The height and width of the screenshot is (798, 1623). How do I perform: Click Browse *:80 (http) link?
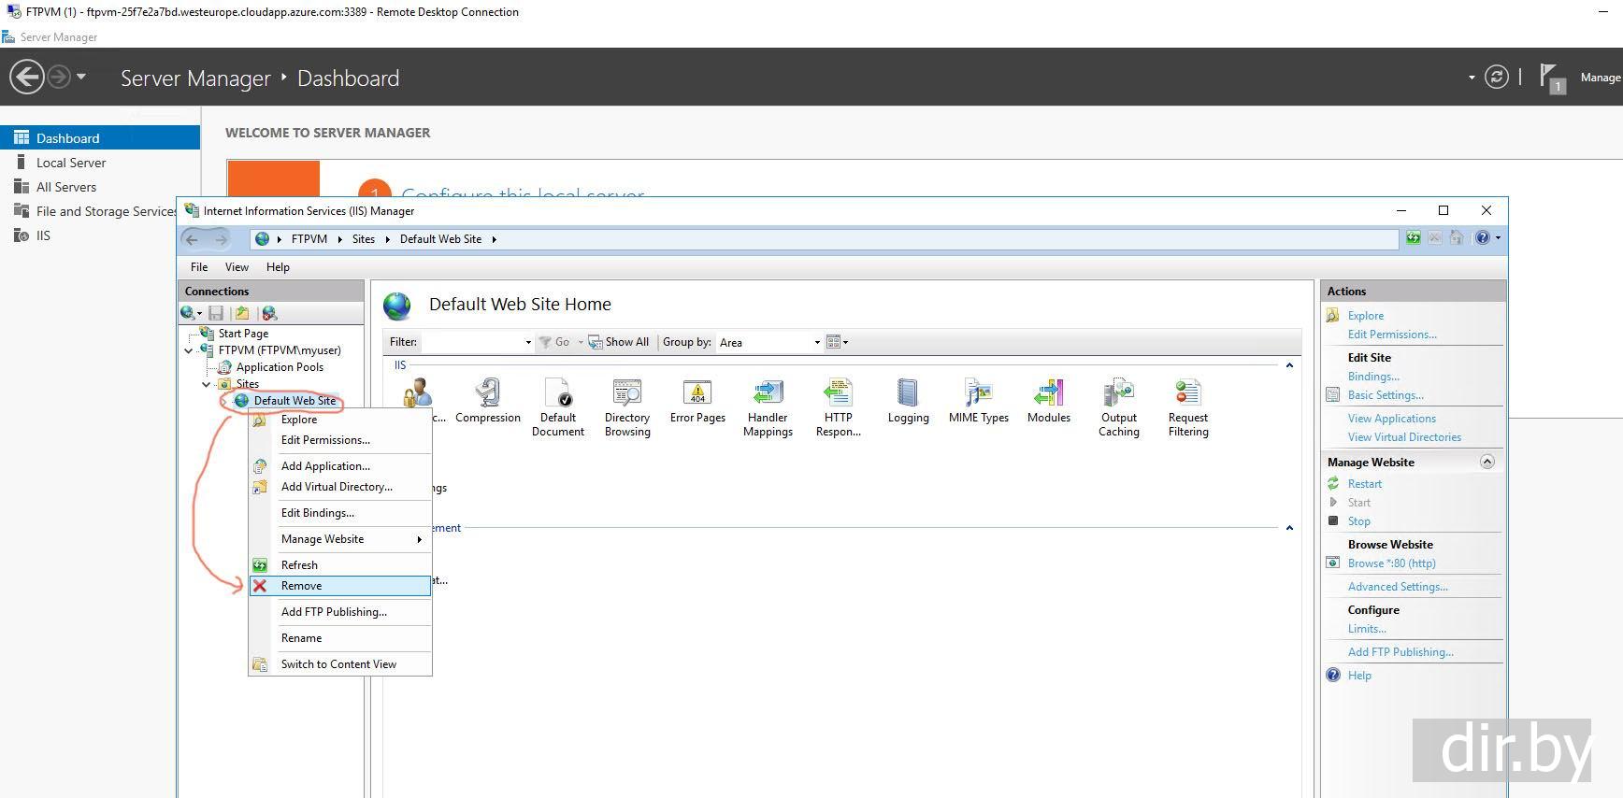(x=1391, y=563)
